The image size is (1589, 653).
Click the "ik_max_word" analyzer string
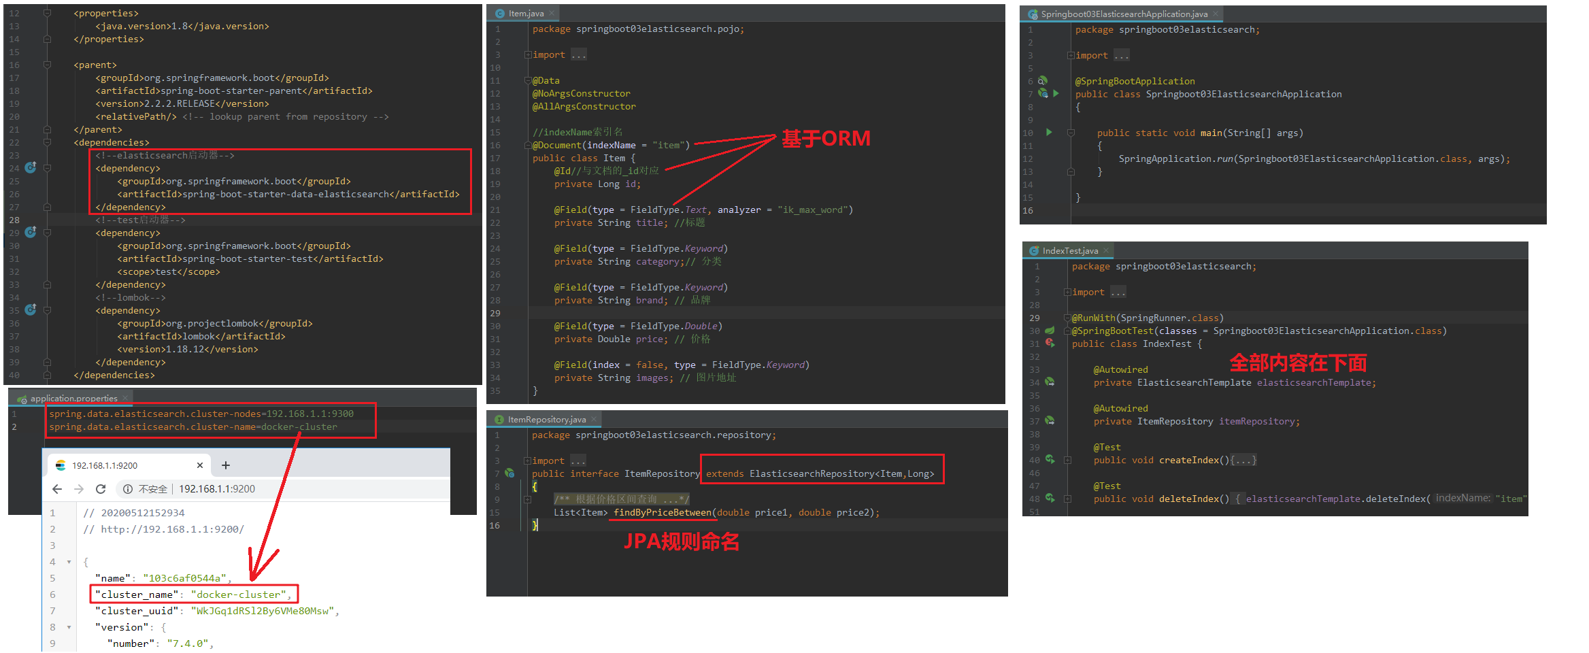[814, 210]
